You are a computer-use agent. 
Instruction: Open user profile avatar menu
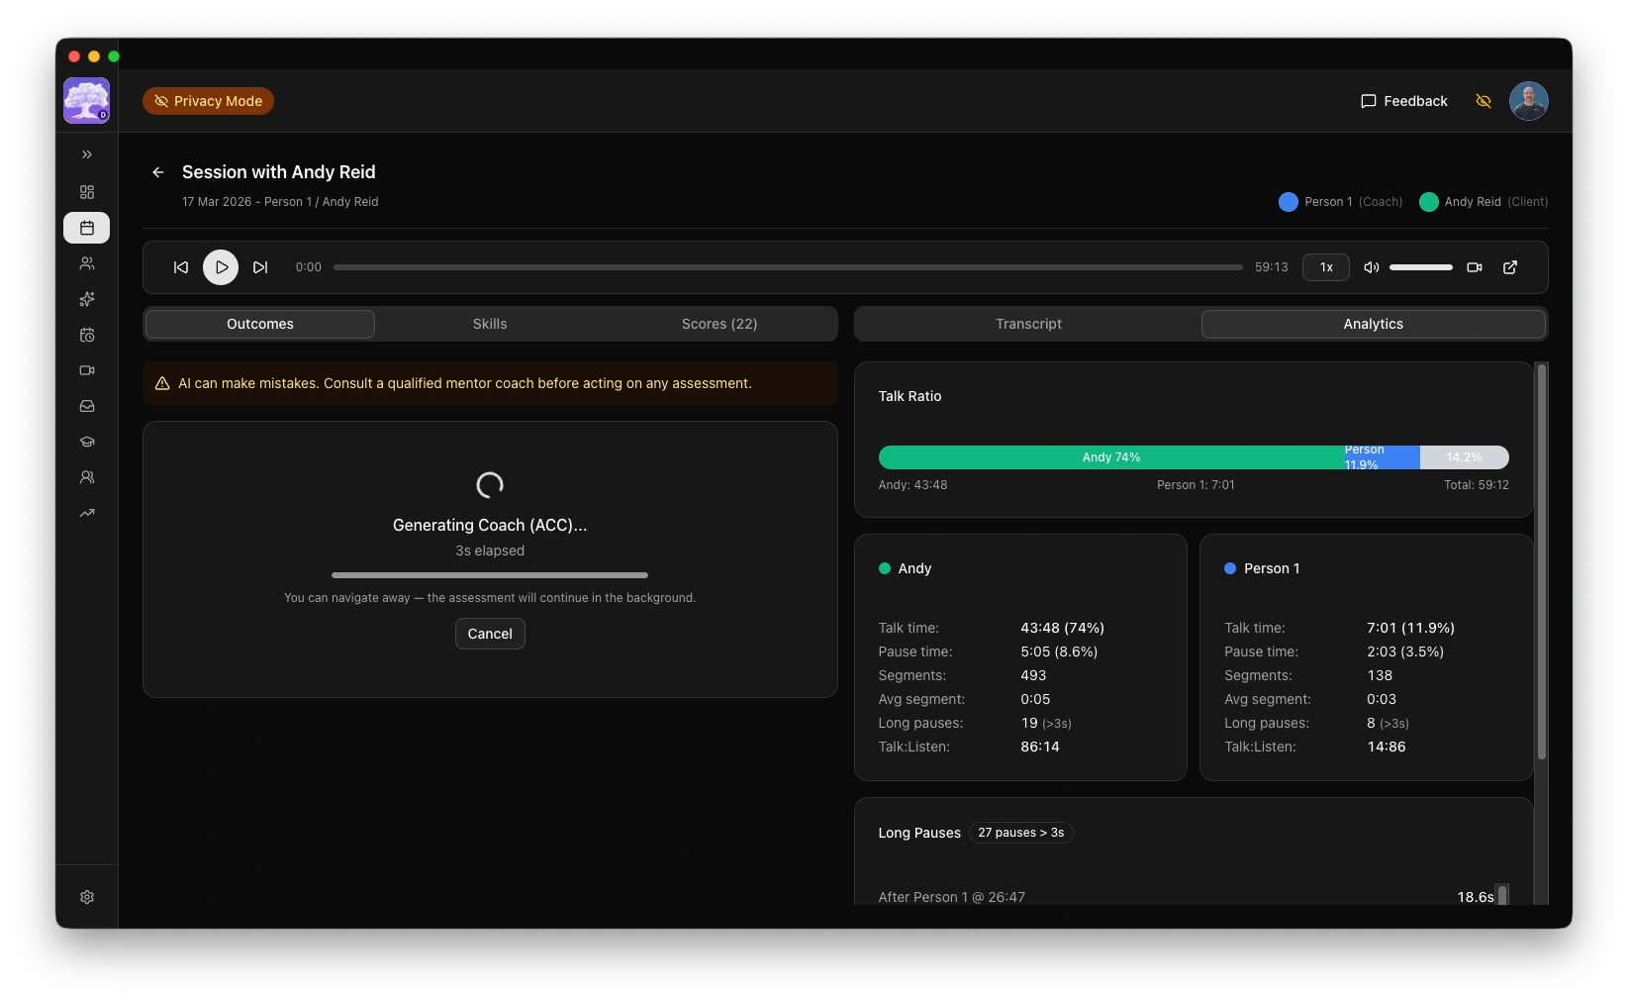[1528, 101]
